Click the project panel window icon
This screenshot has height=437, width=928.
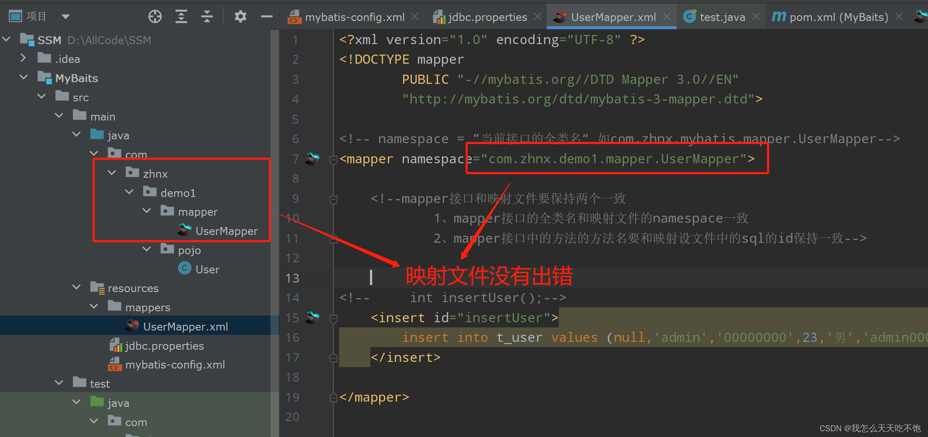tap(15, 17)
